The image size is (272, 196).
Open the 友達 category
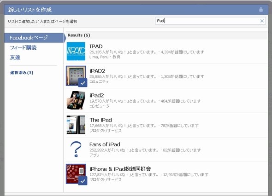click(15, 58)
